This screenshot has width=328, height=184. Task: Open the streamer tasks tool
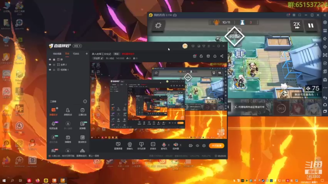(x=82, y=112)
